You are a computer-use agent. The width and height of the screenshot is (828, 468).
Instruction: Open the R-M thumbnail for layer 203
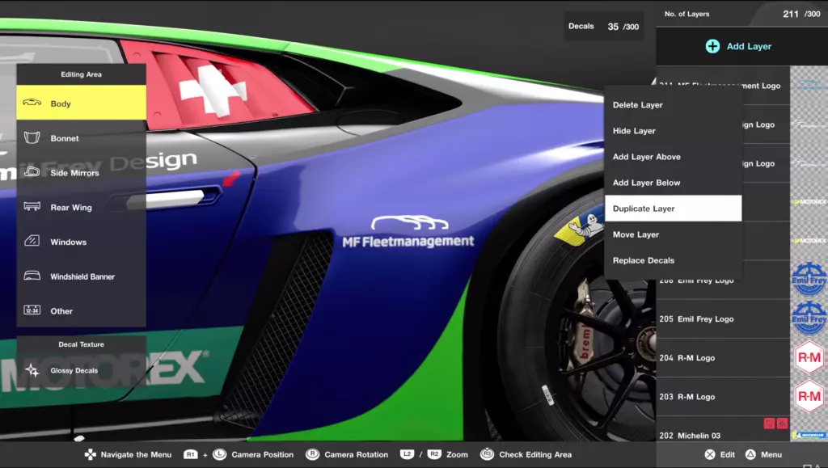pos(809,397)
